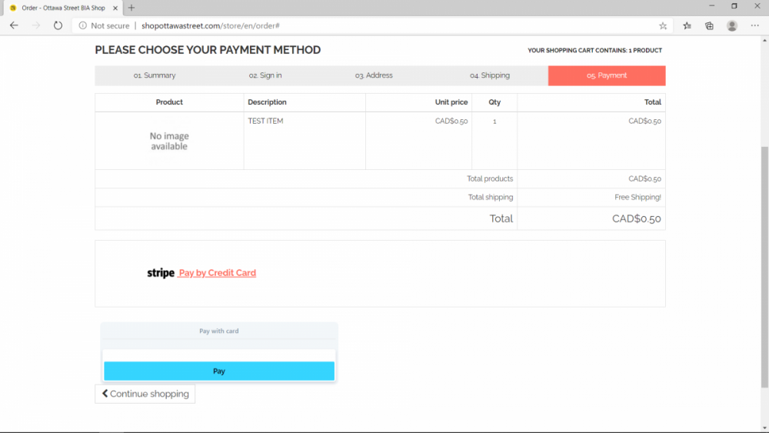Open the Collections icon
Image resolution: width=769 pixels, height=433 pixels.
[709, 25]
